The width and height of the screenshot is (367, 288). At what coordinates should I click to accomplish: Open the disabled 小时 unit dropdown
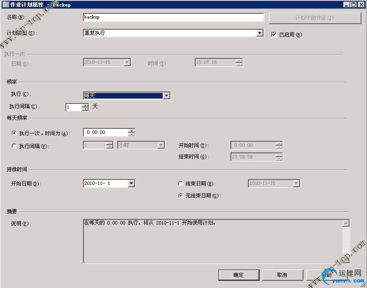coord(161,145)
